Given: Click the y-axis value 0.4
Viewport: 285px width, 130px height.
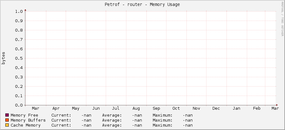Looking at the screenshot, I should click(x=19, y=68).
